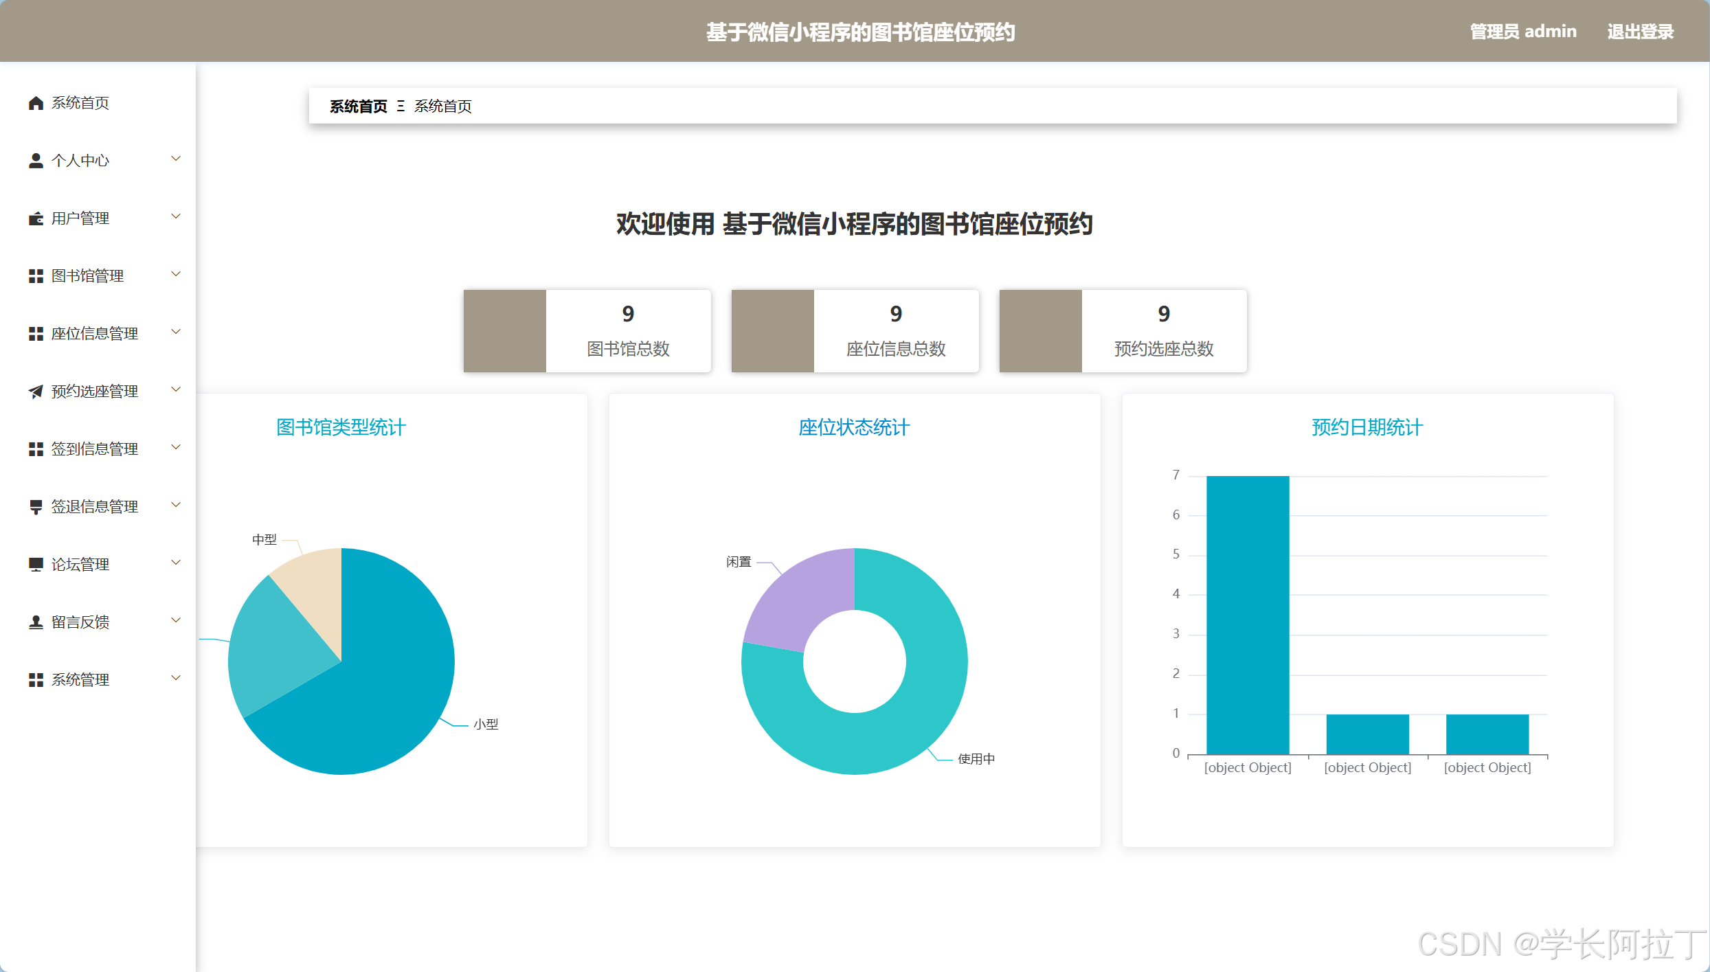
Task: Click 管理员 admin in the header
Action: pos(1522,32)
